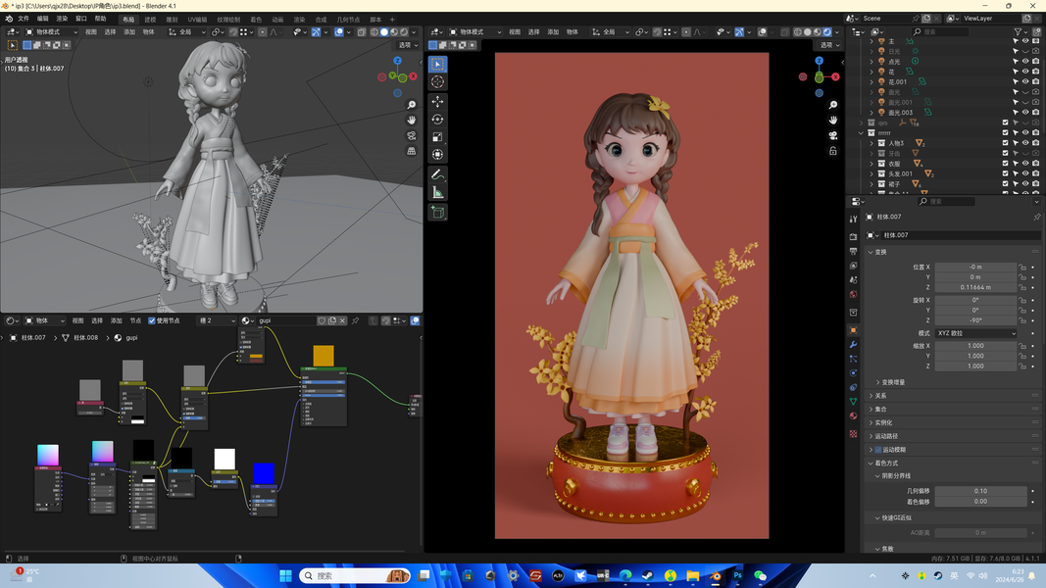The height and width of the screenshot is (588, 1046).
Task: Click the blue color node swatch
Action: point(264,473)
